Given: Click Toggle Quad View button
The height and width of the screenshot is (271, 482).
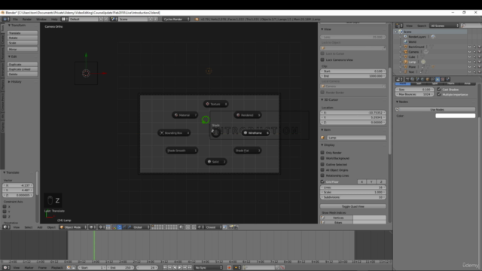Looking at the screenshot, I should click(353, 206).
